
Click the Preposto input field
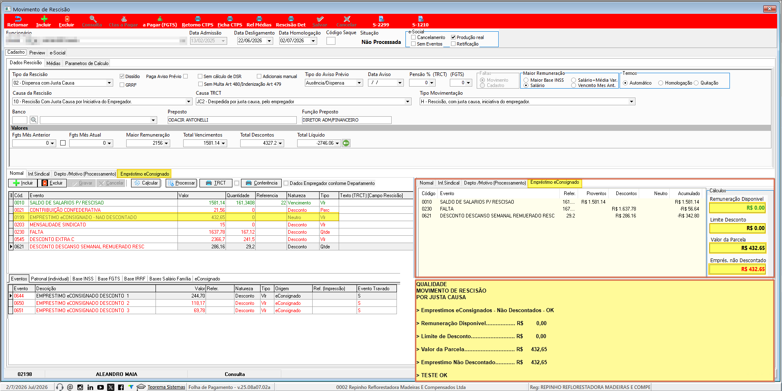click(232, 120)
